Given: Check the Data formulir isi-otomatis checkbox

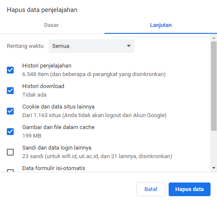Looking at the screenshot, I should [10, 171].
